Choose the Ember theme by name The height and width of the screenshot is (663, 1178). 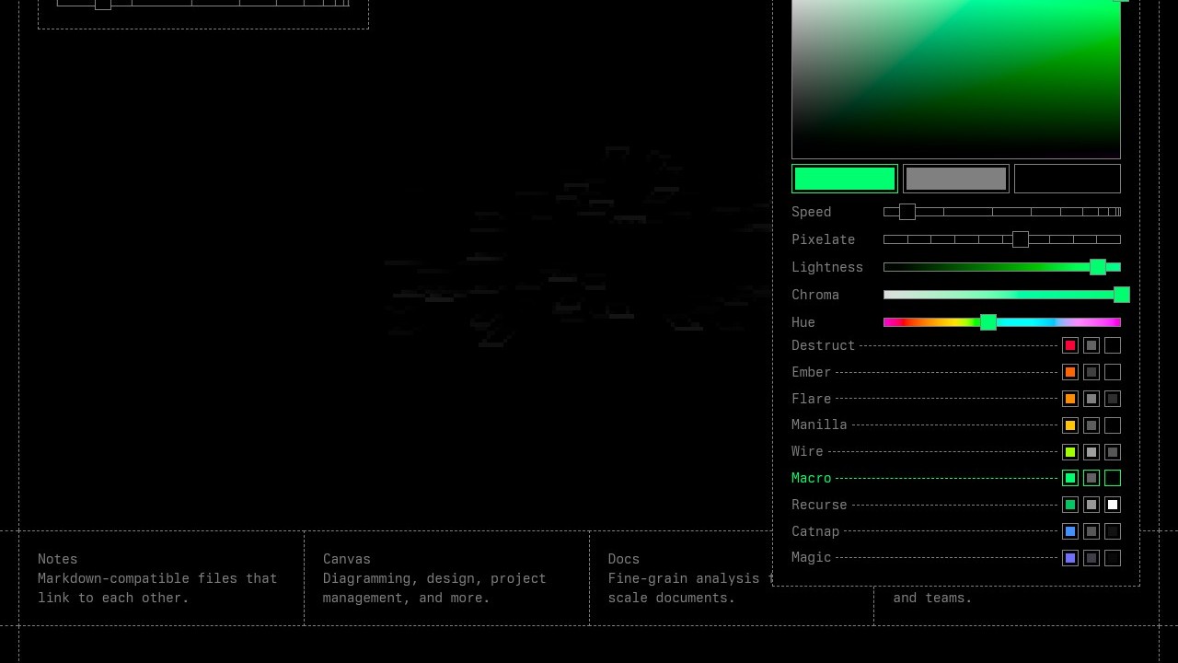pyautogui.click(x=811, y=372)
